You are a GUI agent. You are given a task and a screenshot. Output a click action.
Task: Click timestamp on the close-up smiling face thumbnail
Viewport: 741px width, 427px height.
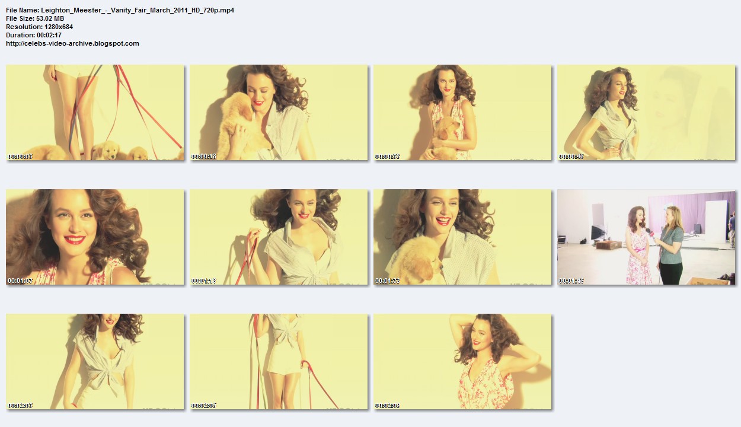(x=20, y=281)
